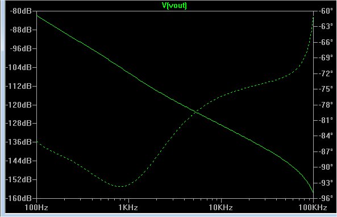Image resolution: width=337 pixels, height=217 pixels.
Task: Click the -78° phase axis label
Action: coord(326,105)
